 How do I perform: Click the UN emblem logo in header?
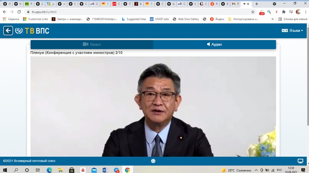tap(19, 30)
